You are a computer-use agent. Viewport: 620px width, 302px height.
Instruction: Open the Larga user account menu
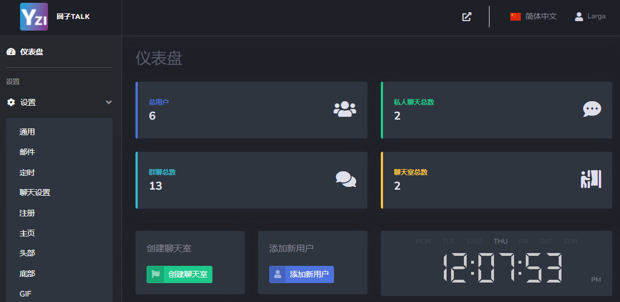(x=596, y=17)
